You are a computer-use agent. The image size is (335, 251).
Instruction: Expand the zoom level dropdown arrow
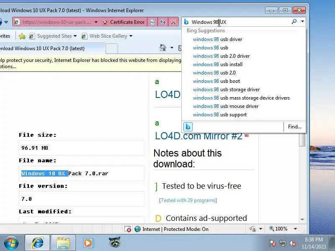click(295, 229)
